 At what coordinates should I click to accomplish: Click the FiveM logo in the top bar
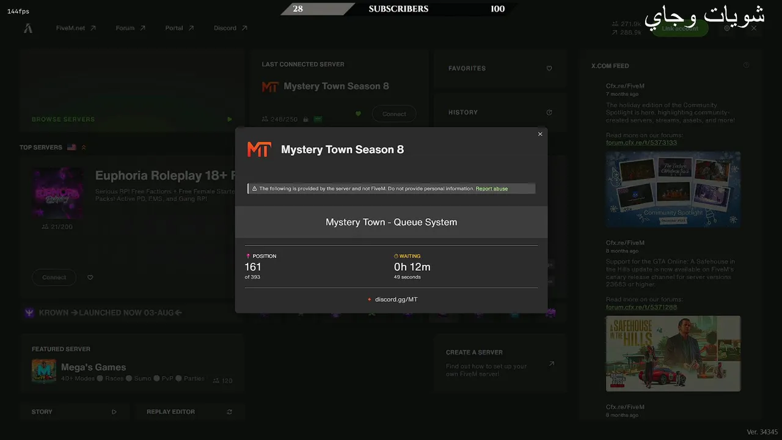tap(28, 28)
